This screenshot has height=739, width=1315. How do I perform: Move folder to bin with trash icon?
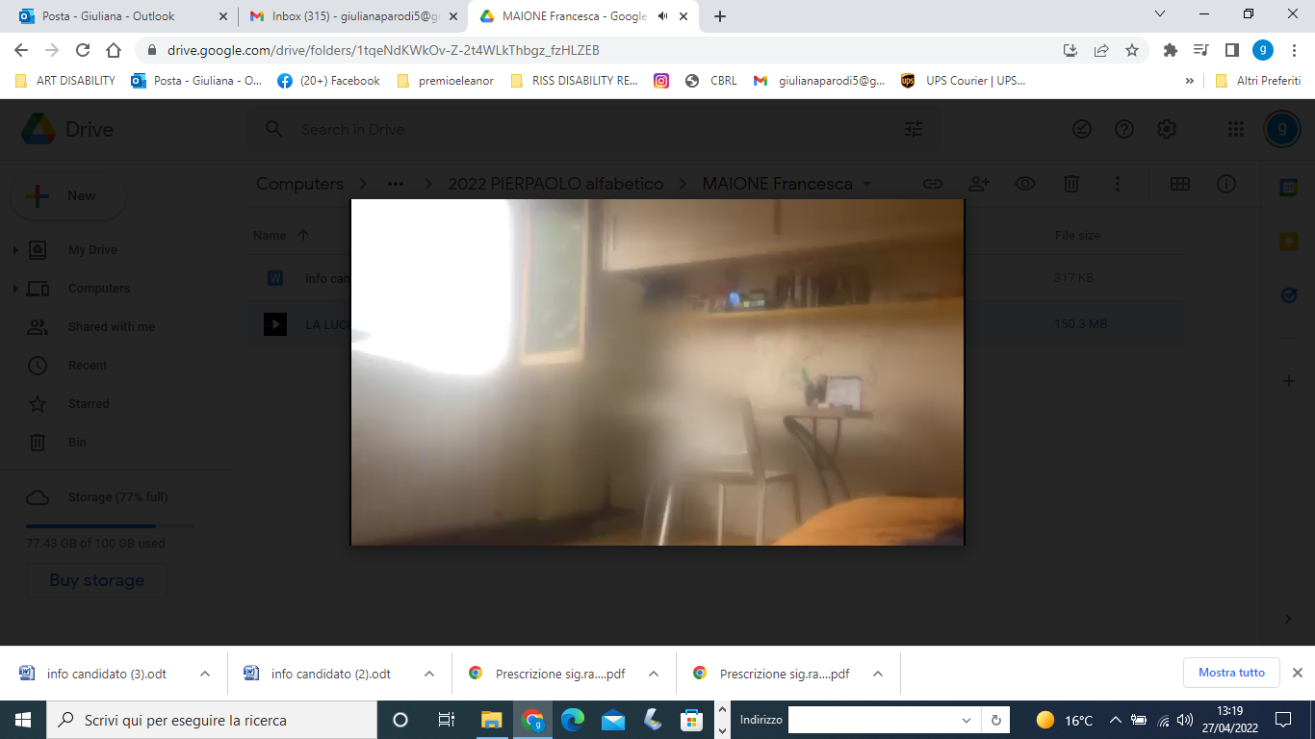1071,184
